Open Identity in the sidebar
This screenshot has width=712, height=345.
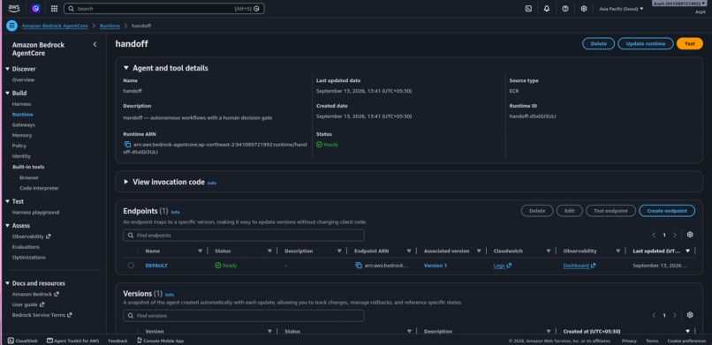21,156
